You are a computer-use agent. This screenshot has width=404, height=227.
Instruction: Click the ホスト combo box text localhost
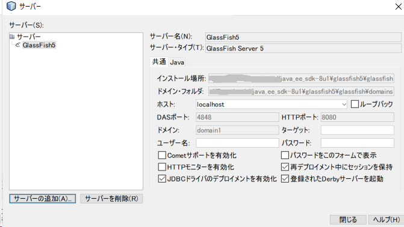211,104
